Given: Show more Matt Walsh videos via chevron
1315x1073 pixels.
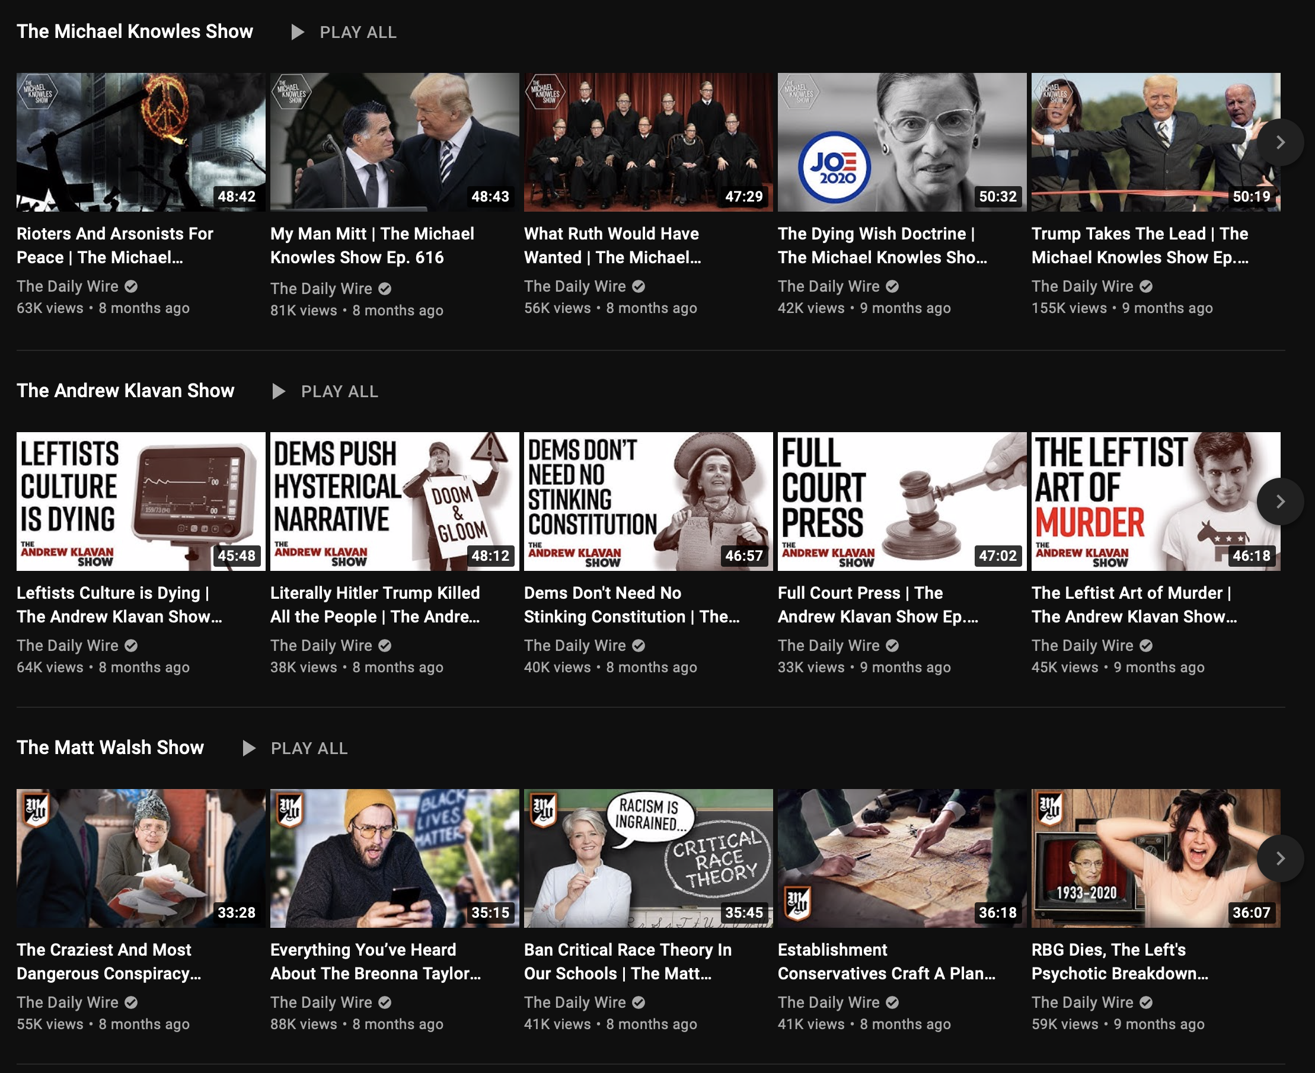Looking at the screenshot, I should click(1279, 858).
